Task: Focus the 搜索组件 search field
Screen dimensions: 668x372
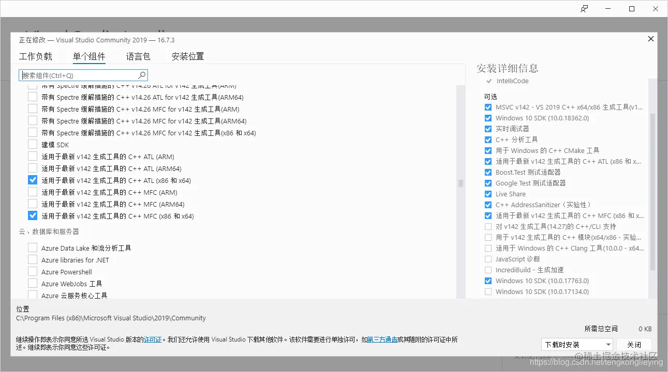Action: pyautogui.click(x=83, y=75)
